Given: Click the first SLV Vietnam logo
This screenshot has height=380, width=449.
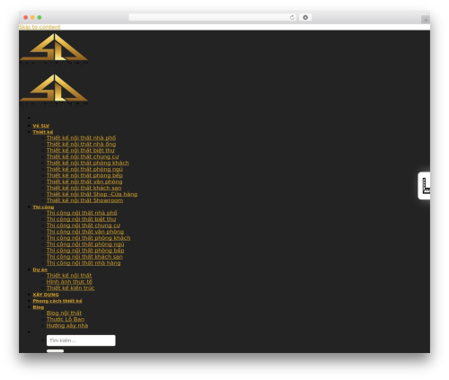Looking at the screenshot, I should (x=54, y=49).
